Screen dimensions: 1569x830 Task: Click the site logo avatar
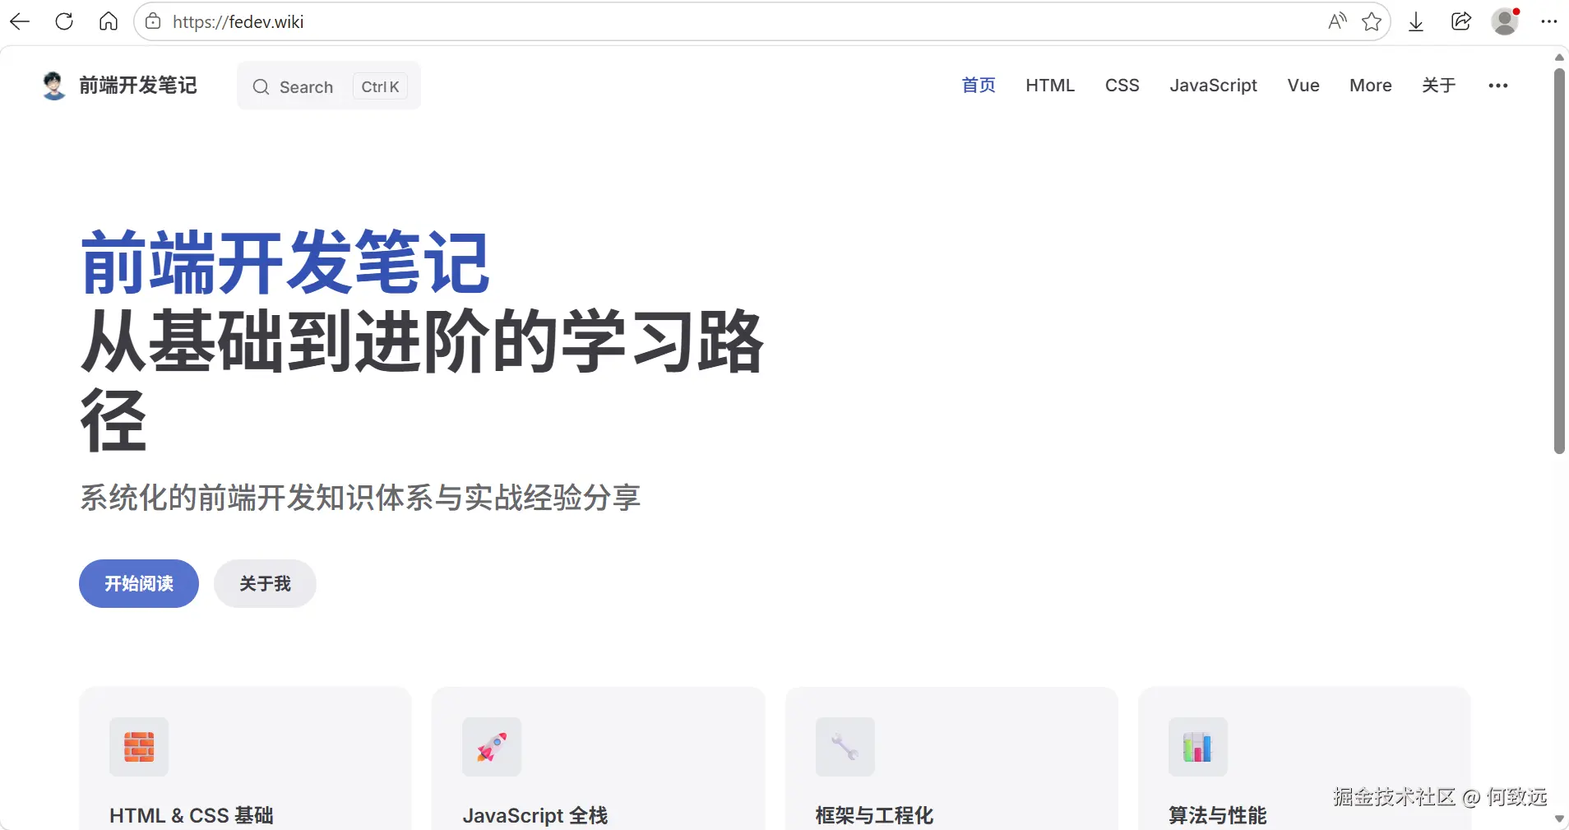tap(53, 86)
